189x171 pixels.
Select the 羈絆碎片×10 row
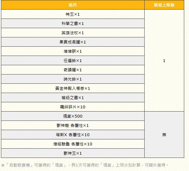(73, 107)
